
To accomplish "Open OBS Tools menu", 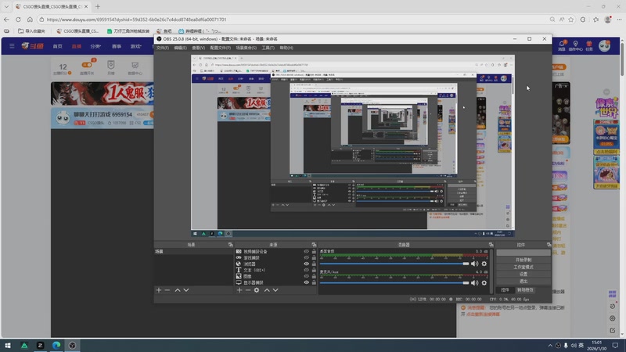I will tap(268, 48).
